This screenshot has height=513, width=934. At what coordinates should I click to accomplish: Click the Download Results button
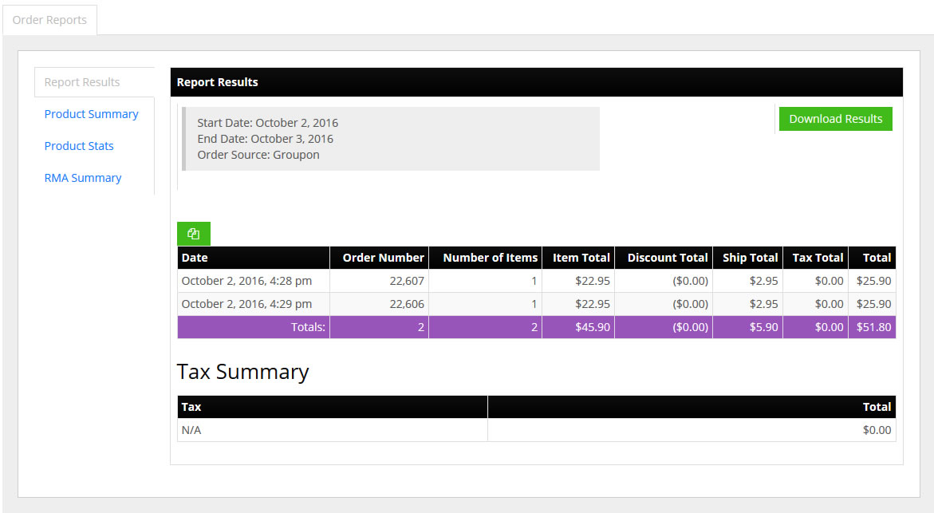click(836, 119)
